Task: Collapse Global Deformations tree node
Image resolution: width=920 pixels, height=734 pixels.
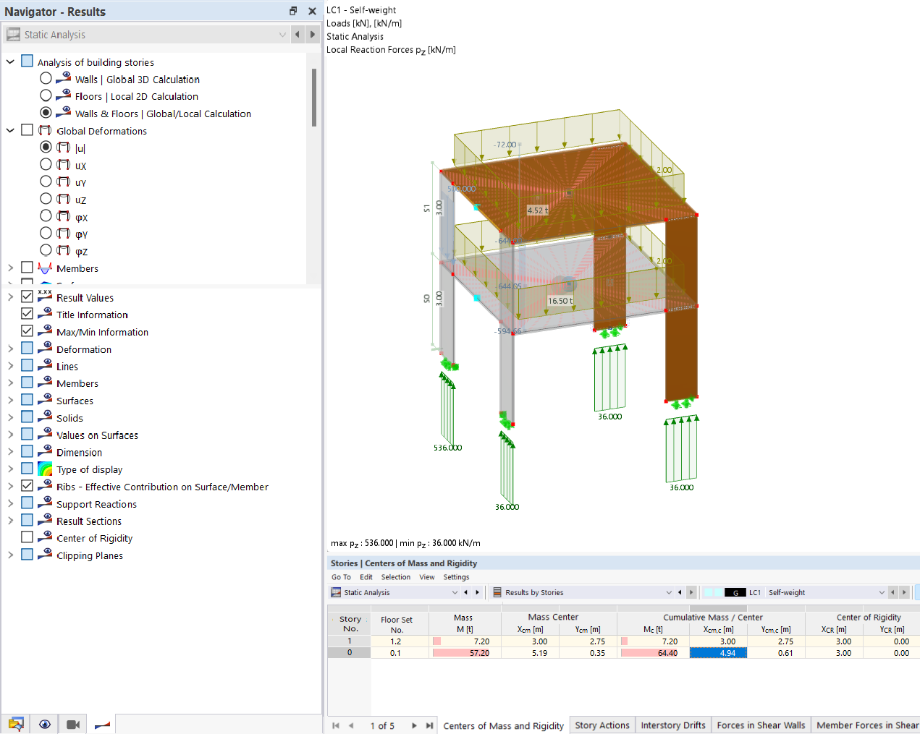Action: [x=10, y=131]
